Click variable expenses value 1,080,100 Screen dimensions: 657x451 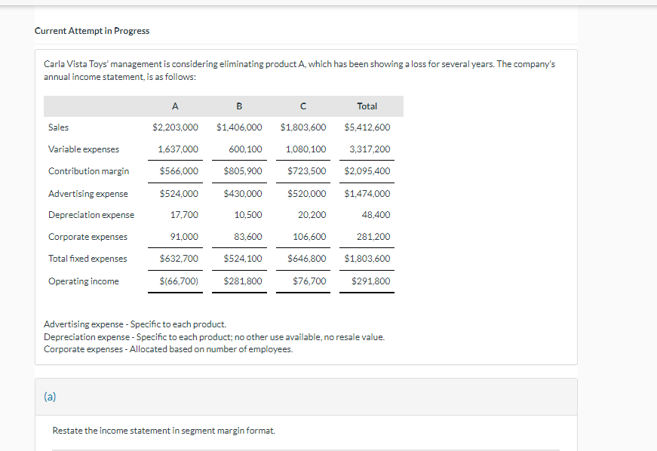pyautogui.click(x=306, y=149)
